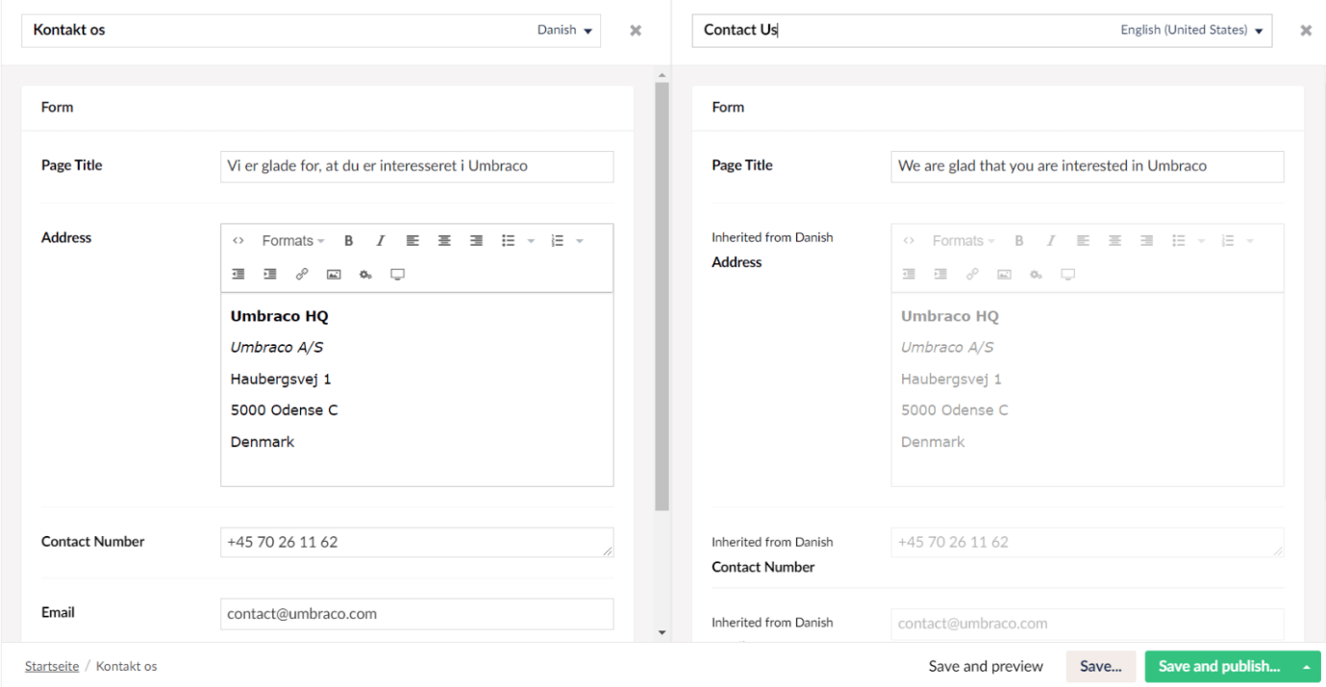This screenshot has height=687, width=1326.
Task: Align text right in Danish Address editor
Action: [x=475, y=241]
